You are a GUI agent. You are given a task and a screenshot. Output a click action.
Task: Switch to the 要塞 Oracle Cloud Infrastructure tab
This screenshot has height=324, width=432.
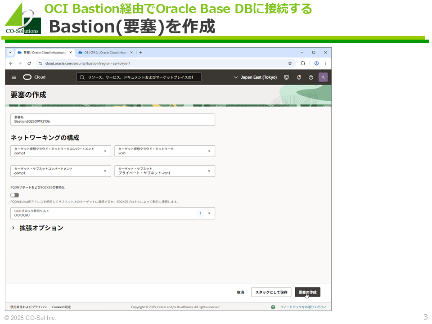pos(44,52)
